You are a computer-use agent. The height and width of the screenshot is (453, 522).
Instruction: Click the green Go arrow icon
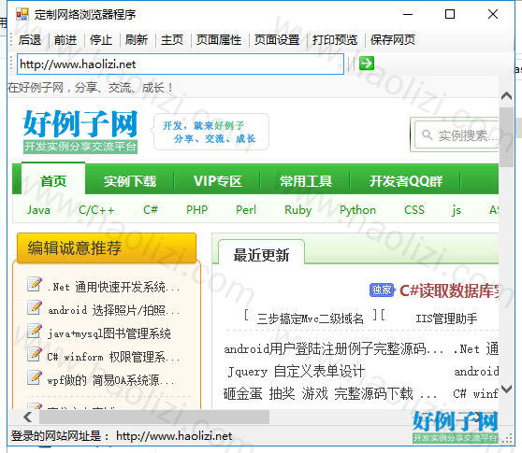[367, 64]
